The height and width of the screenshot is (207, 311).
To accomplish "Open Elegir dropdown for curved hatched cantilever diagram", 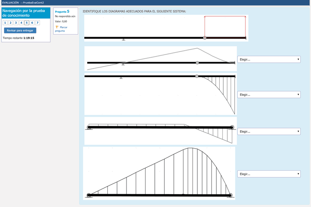I will 269,94.
